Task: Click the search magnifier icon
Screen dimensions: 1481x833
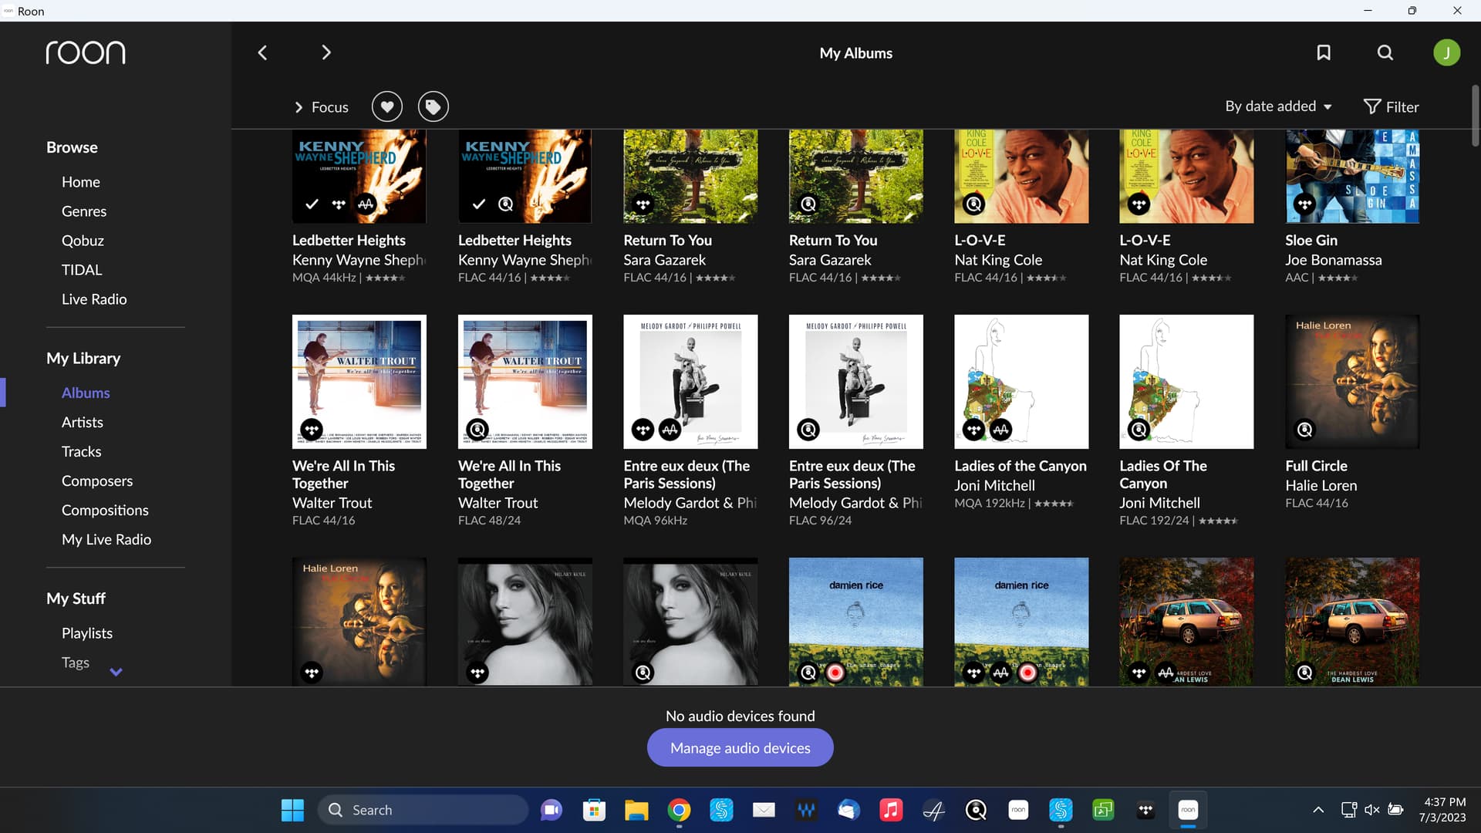Action: click(1385, 52)
